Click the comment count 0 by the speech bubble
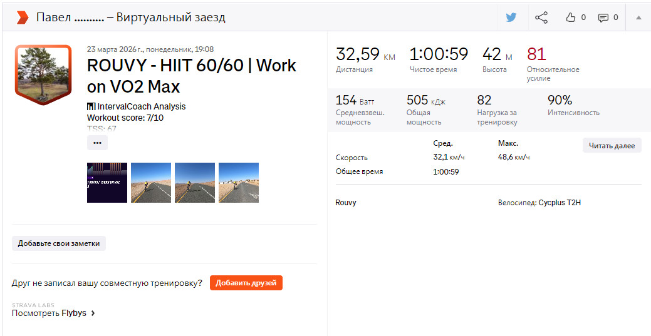Viewport: 651px width, 336px height. coord(615,18)
